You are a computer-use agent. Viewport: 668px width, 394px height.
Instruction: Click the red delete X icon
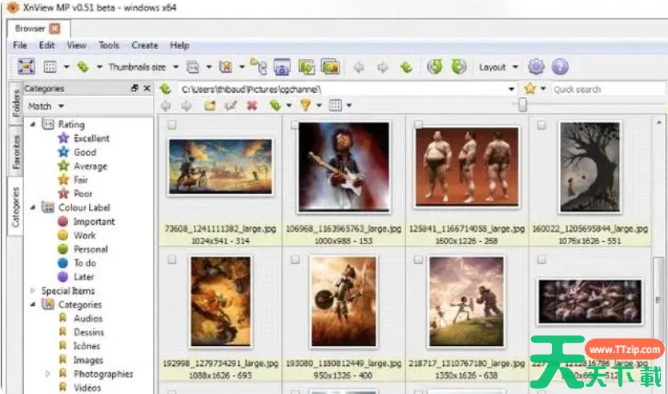[x=252, y=106]
